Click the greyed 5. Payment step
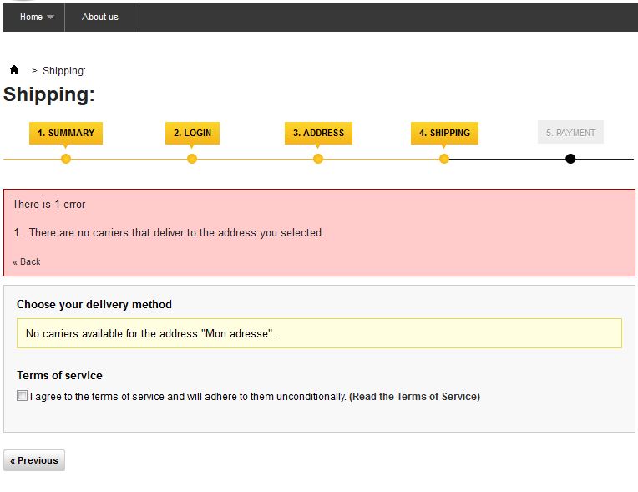This screenshot has width=638, height=492. 570,132
